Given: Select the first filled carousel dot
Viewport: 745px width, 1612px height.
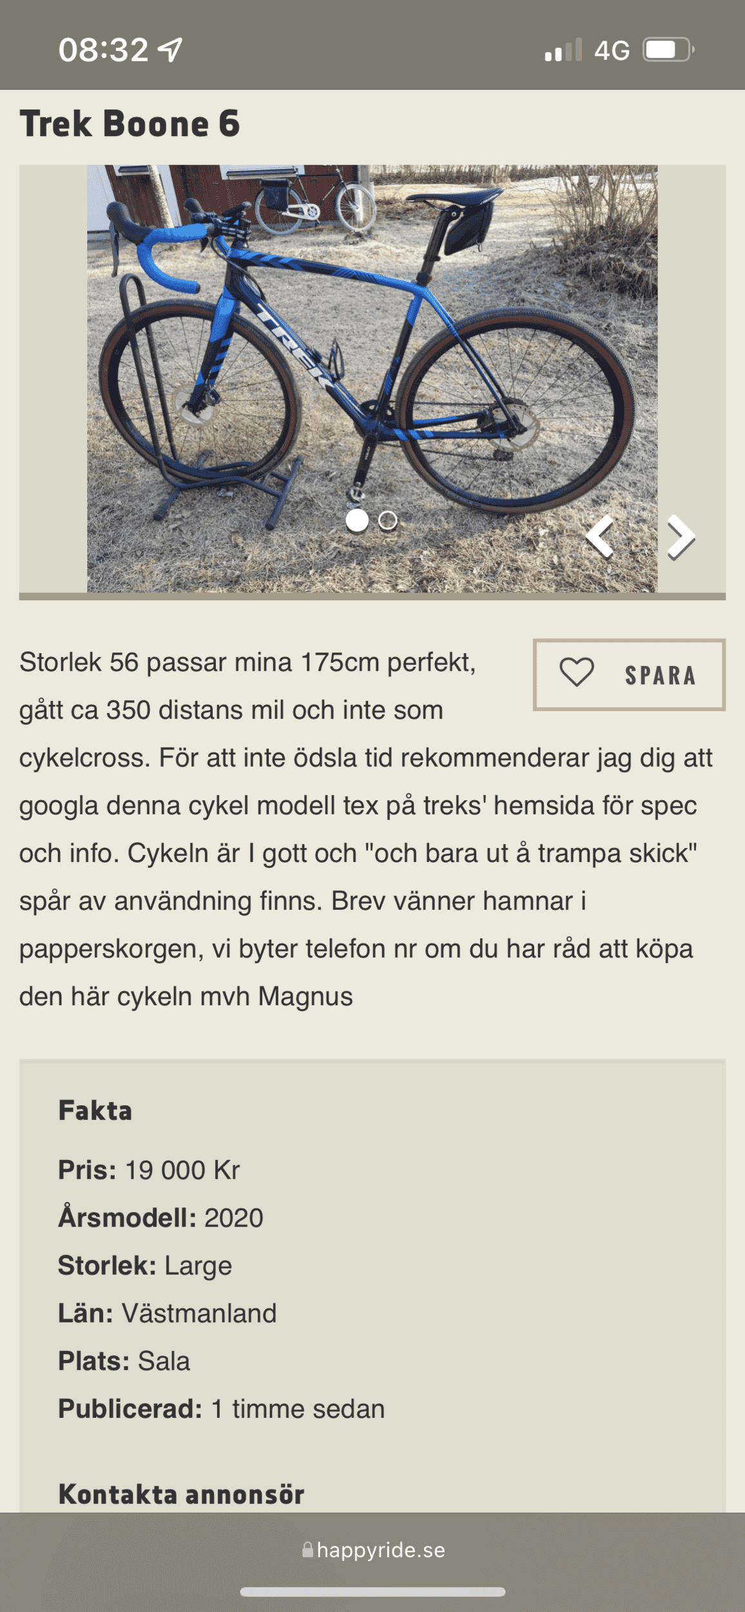Looking at the screenshot, I should pyautogui.click(x=357, y=520).
